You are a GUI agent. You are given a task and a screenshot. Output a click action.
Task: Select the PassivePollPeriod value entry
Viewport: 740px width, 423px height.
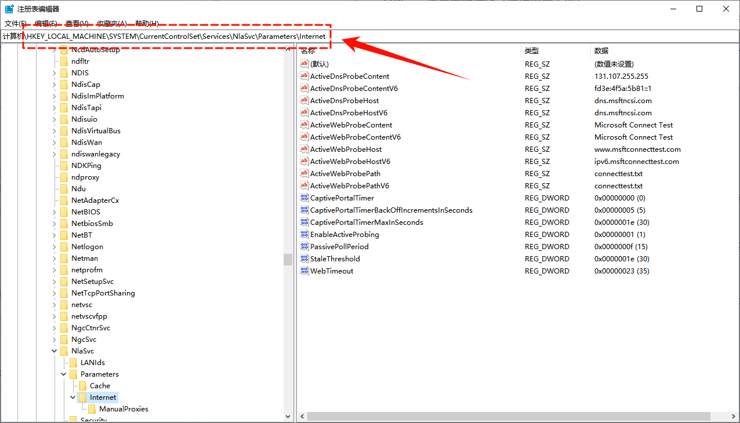coord(339,247)
